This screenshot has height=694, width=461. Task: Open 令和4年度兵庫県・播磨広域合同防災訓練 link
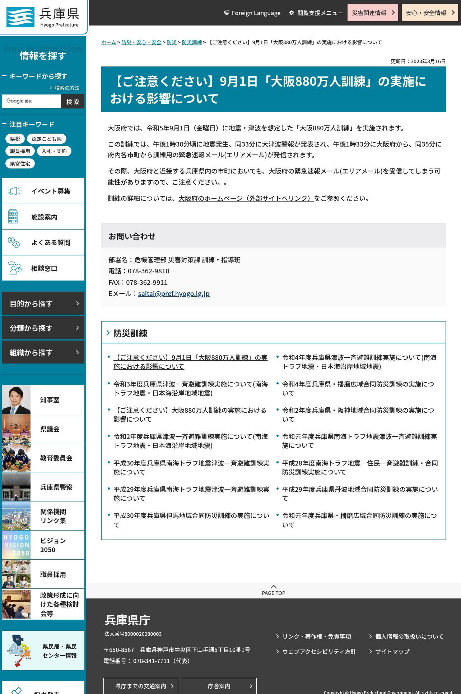358,388
